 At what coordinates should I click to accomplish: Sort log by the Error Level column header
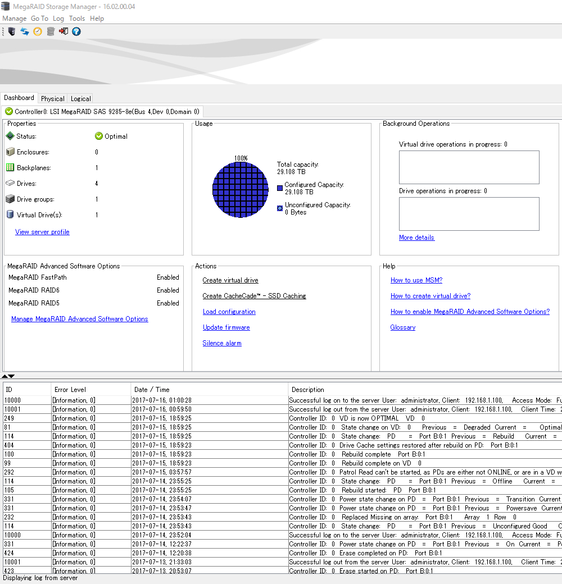(x=91, y=389)
